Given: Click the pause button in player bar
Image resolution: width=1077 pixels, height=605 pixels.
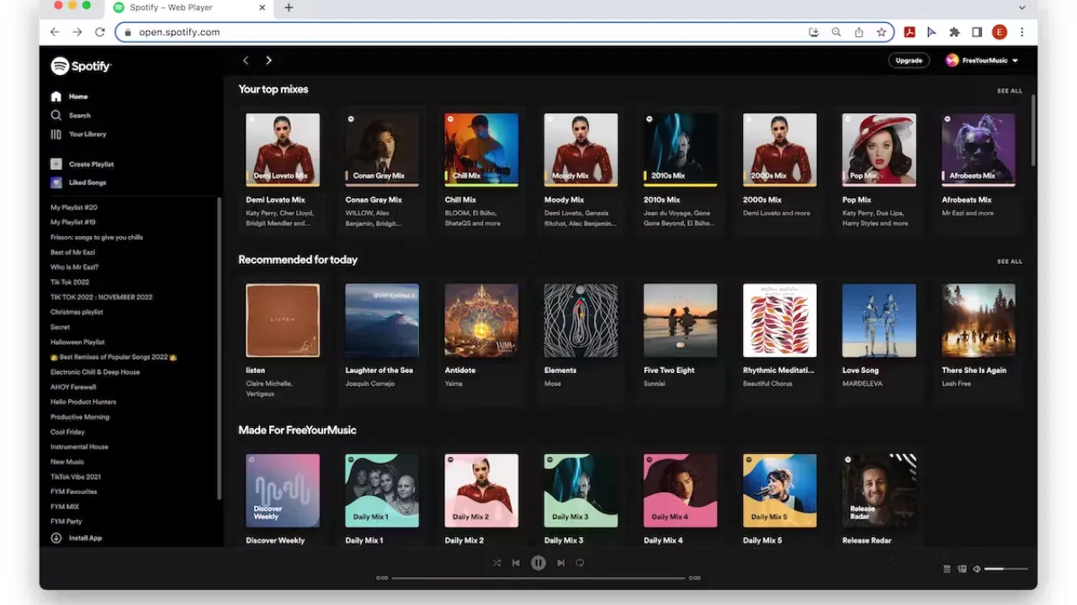Looking at the screenshot, I should click(x=538, y=563).
